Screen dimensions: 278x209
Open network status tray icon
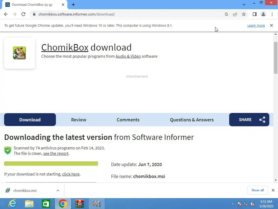[246, 204]
